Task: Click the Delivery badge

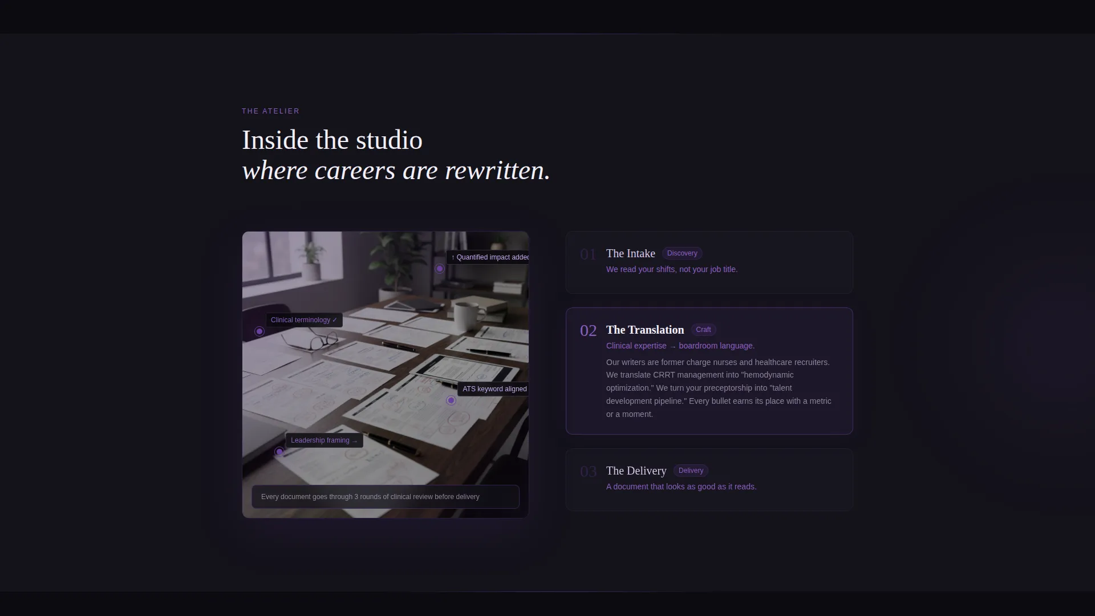Action: click(691, 471)
